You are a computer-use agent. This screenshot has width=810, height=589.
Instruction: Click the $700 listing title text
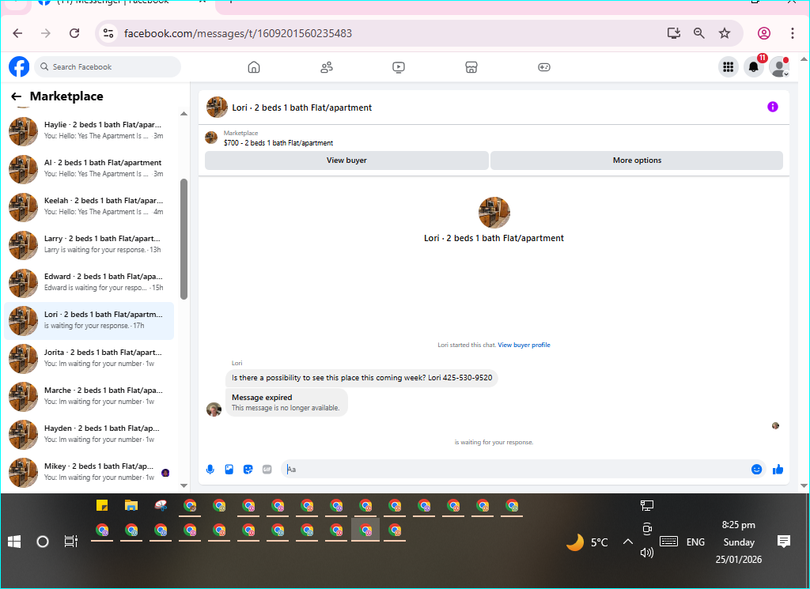[278, 143]
